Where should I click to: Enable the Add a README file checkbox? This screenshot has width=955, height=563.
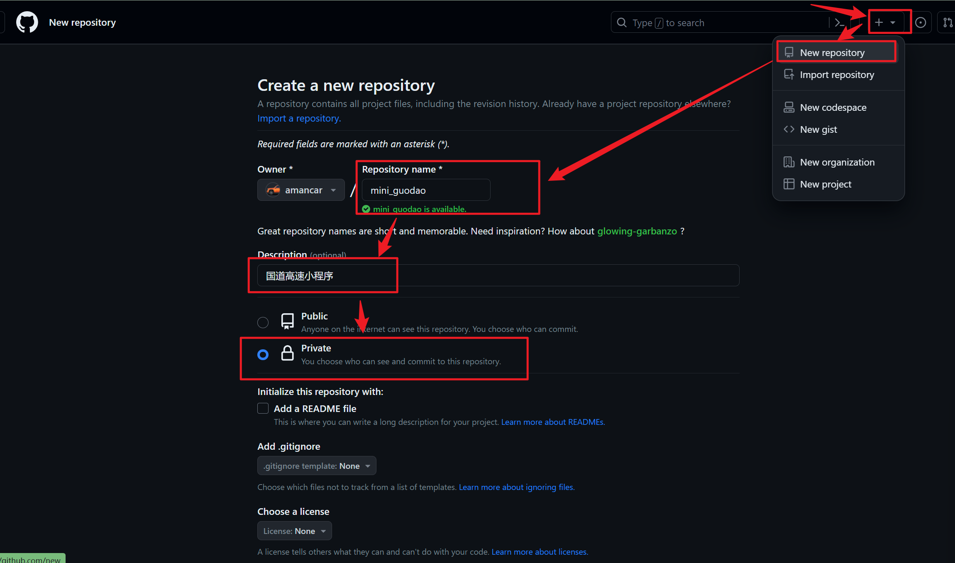pyautogui.click(x=263, y=409)
